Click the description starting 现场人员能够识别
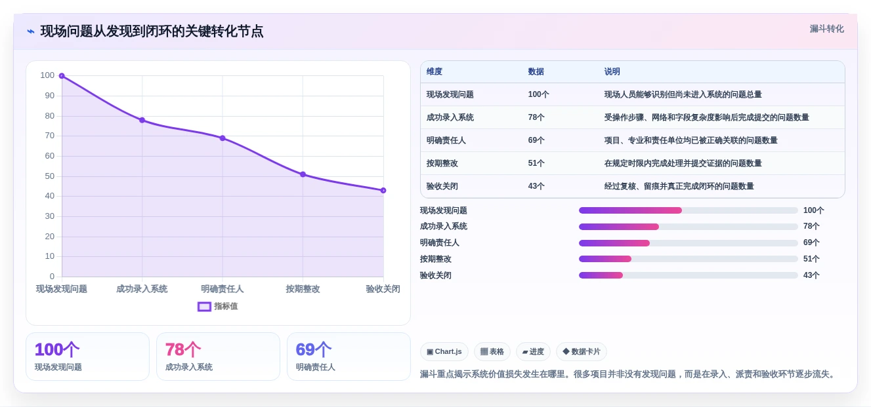This screenshot has width=871, height=407. click(683, 94)
